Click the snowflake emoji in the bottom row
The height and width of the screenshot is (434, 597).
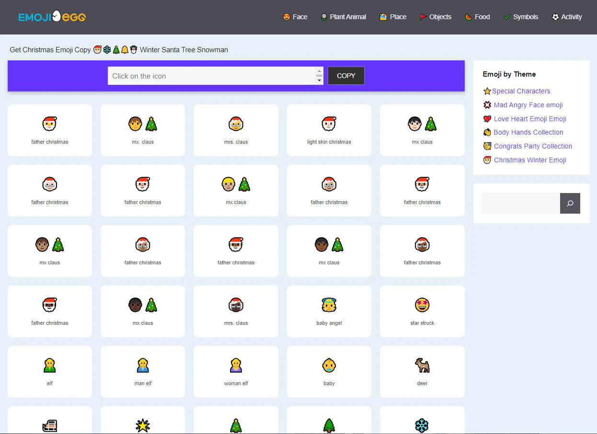(x=422, y=425)
